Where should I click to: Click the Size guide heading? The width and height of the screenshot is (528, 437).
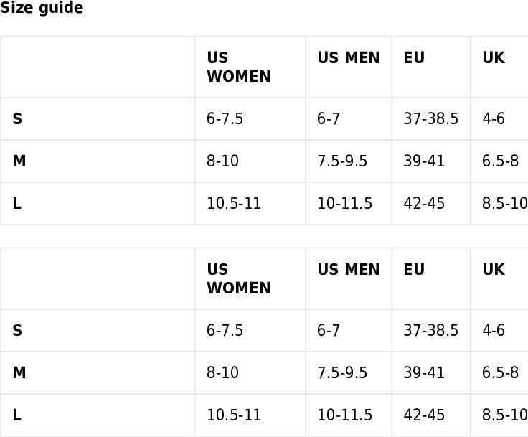(42, 9)
